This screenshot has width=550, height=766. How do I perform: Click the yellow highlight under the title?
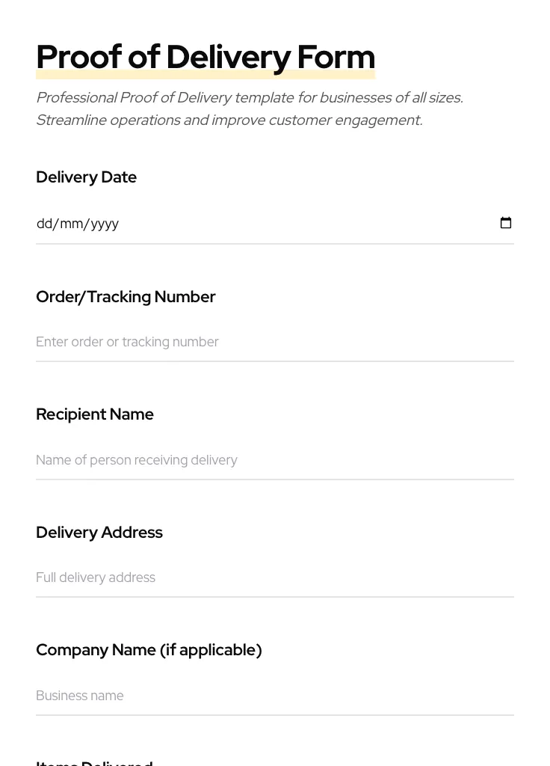coord(206,73)
